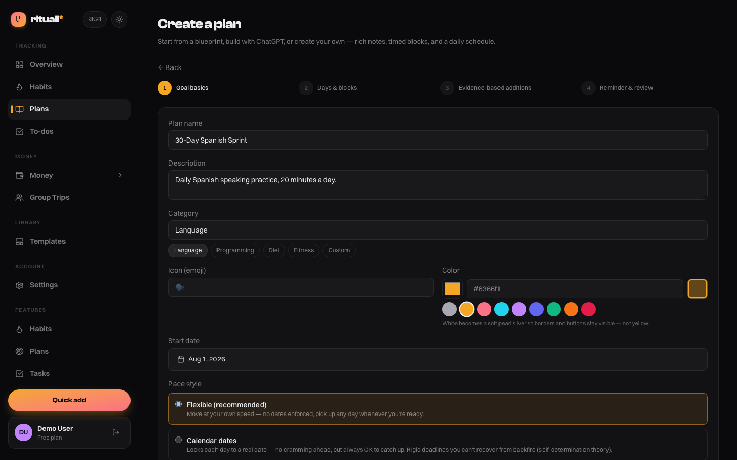Select the Plans book icon under Tracking

[19, 109]
